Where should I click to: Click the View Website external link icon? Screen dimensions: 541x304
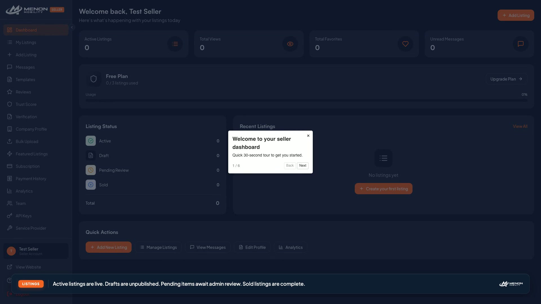(x=10, y=267)
